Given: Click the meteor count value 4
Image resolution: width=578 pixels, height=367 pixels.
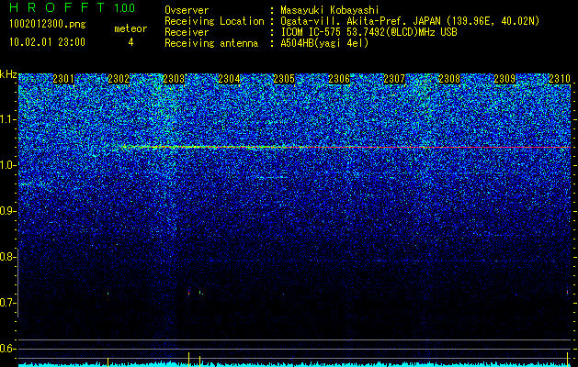Looking at the screenshot, I should coord(130,42).
